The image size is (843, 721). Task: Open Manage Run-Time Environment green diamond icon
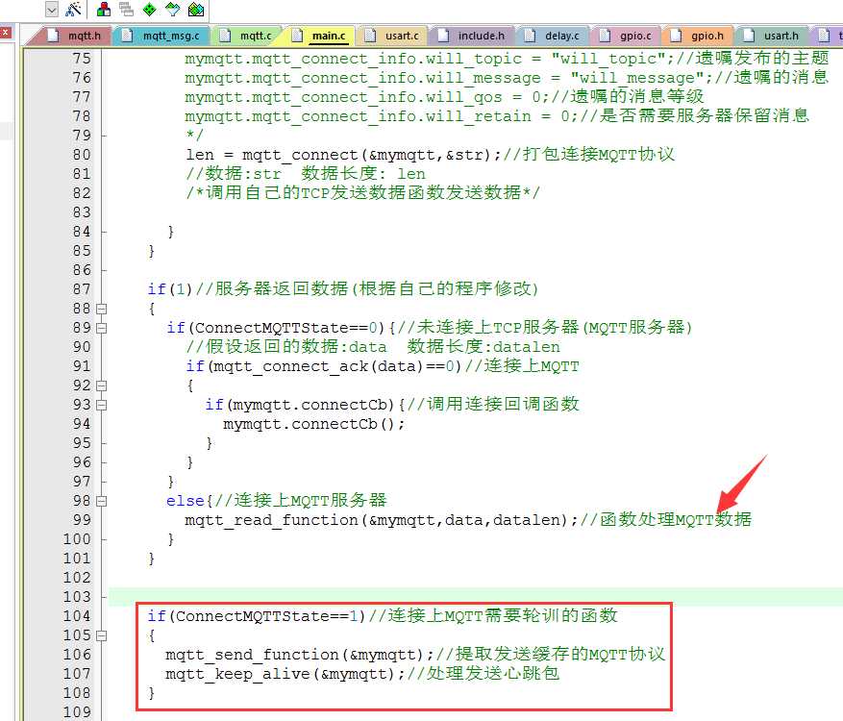point(149,9)
